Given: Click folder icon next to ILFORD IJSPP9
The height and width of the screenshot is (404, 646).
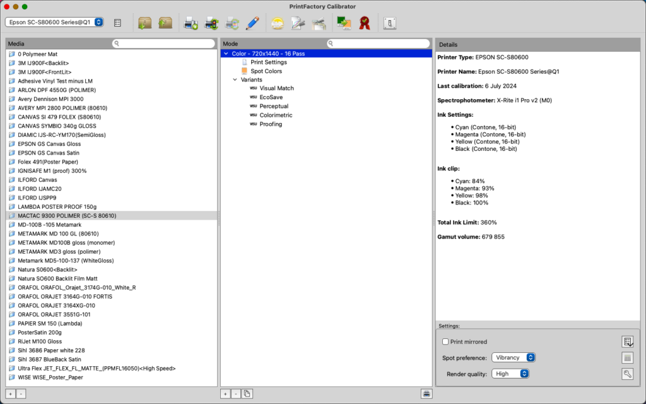Looking at the screenshot, I should (x=12, y=198).
